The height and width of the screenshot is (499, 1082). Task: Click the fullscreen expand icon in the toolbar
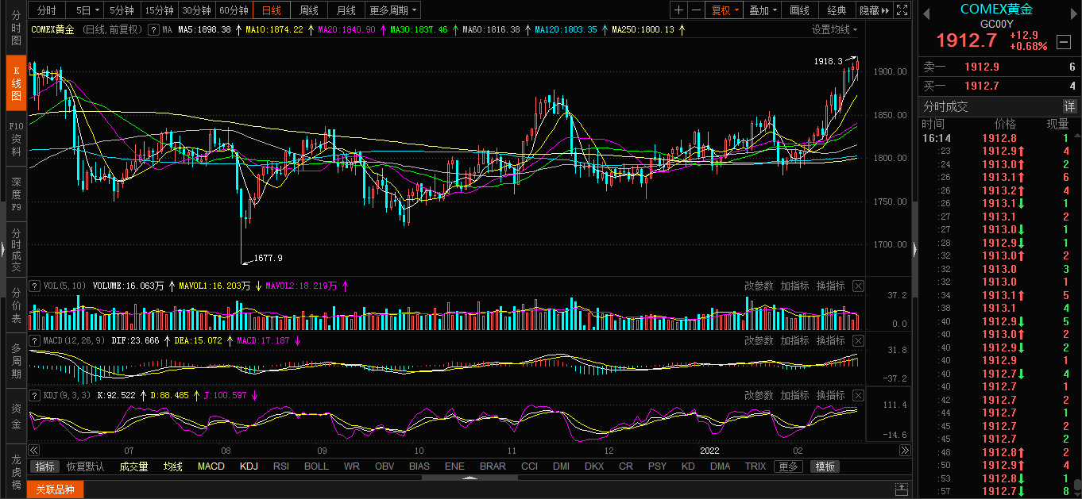(x=902, y=10)
